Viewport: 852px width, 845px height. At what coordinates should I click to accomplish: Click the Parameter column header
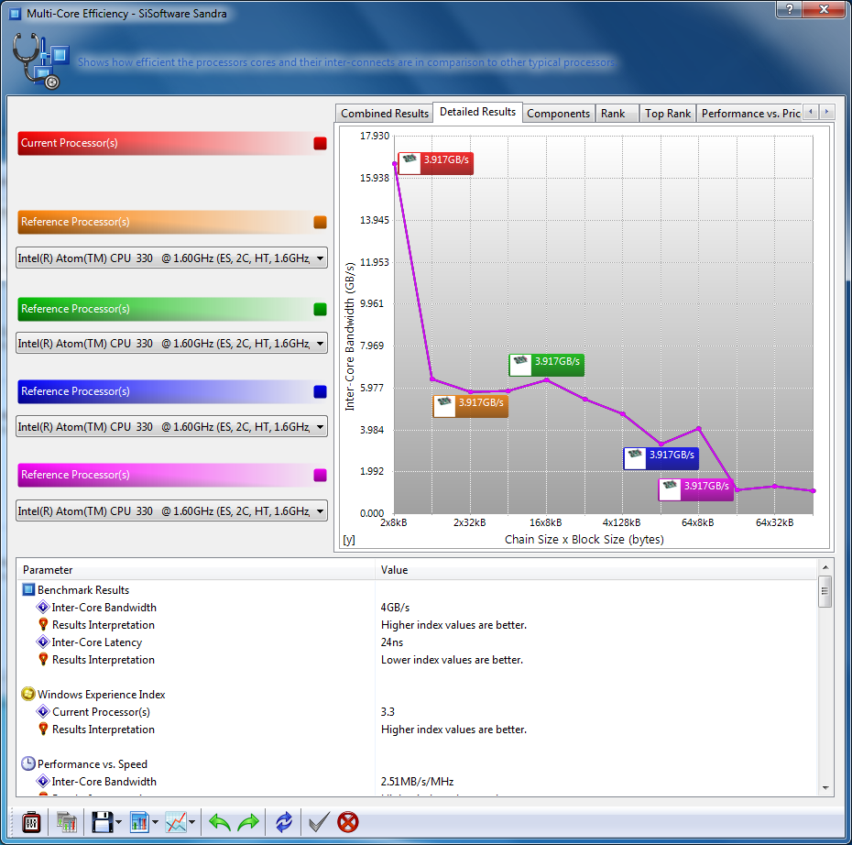coord(196,569)
